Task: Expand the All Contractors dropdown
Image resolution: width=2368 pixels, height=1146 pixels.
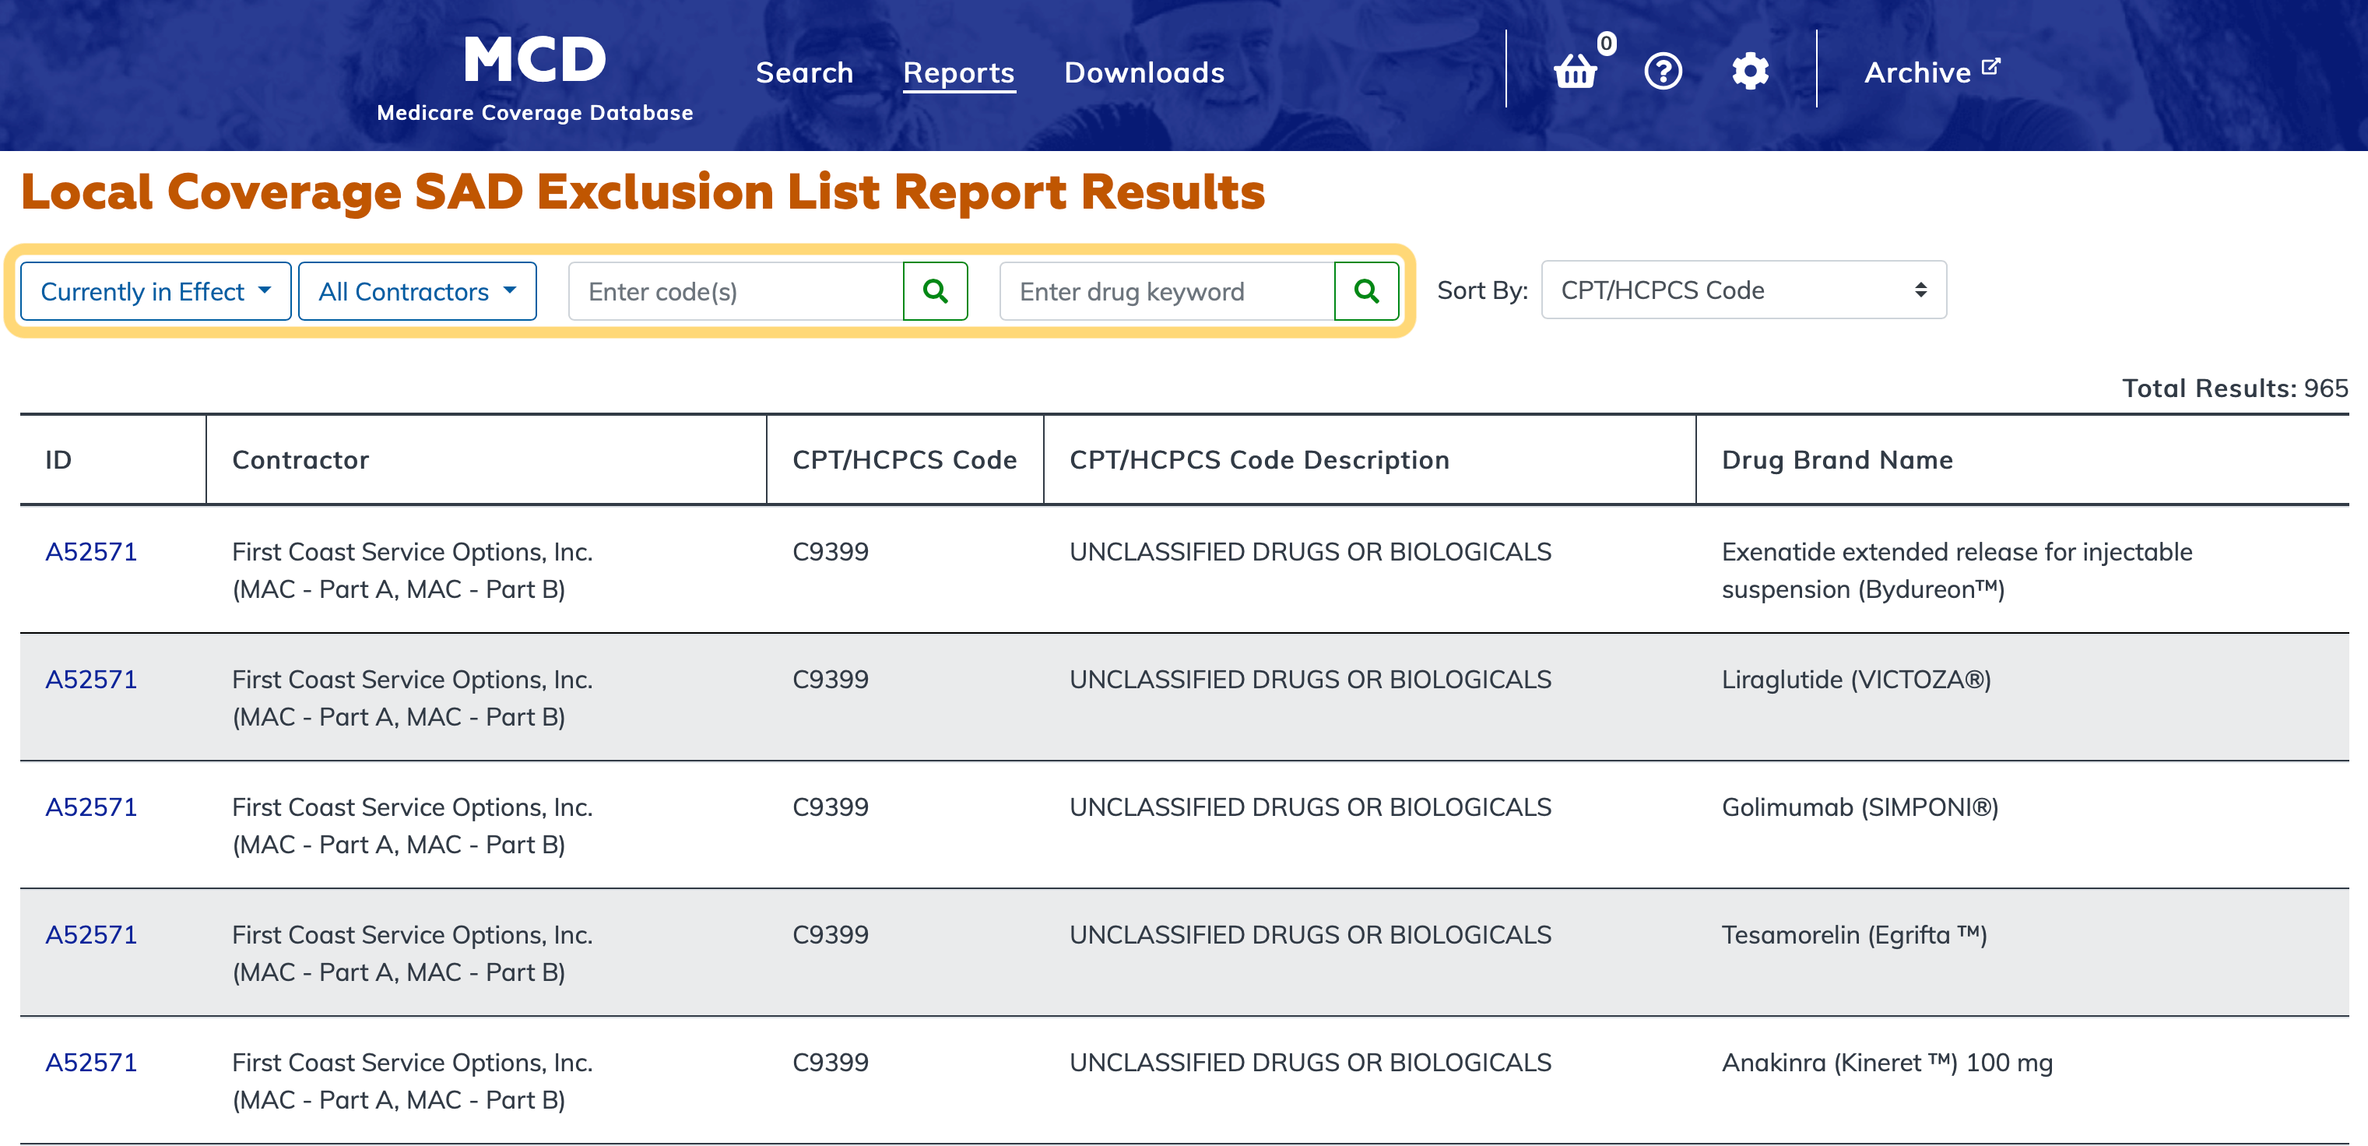Action: click(416, 291)
